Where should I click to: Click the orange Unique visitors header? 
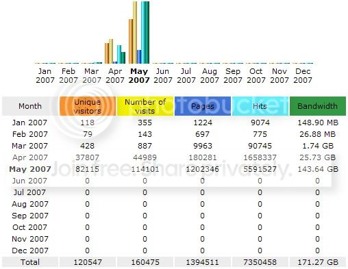tap(88, 106)
